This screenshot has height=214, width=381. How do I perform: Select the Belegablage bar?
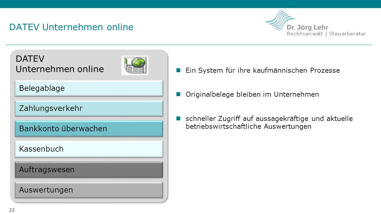89,88
